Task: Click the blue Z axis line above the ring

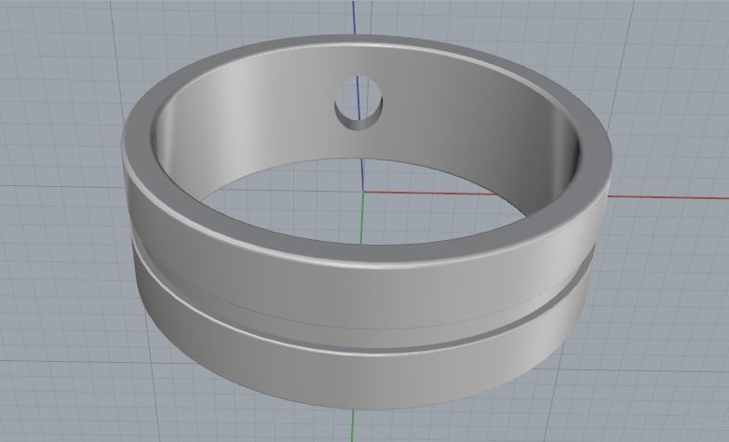Action: pyautogui.click(x=354, y=17)
